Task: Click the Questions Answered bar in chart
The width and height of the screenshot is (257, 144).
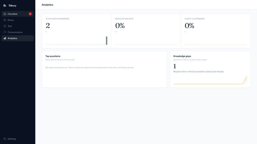Action: coord(106,40)
